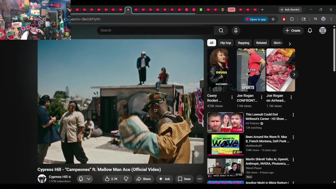Open YouTube notifications bell
The image size is (336, 189).
310,30
